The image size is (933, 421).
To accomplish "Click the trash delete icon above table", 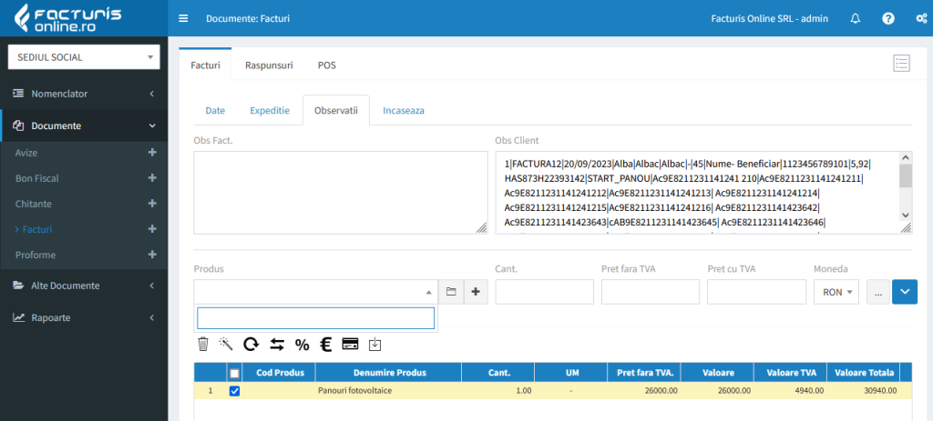I will [x=203, y=344].
